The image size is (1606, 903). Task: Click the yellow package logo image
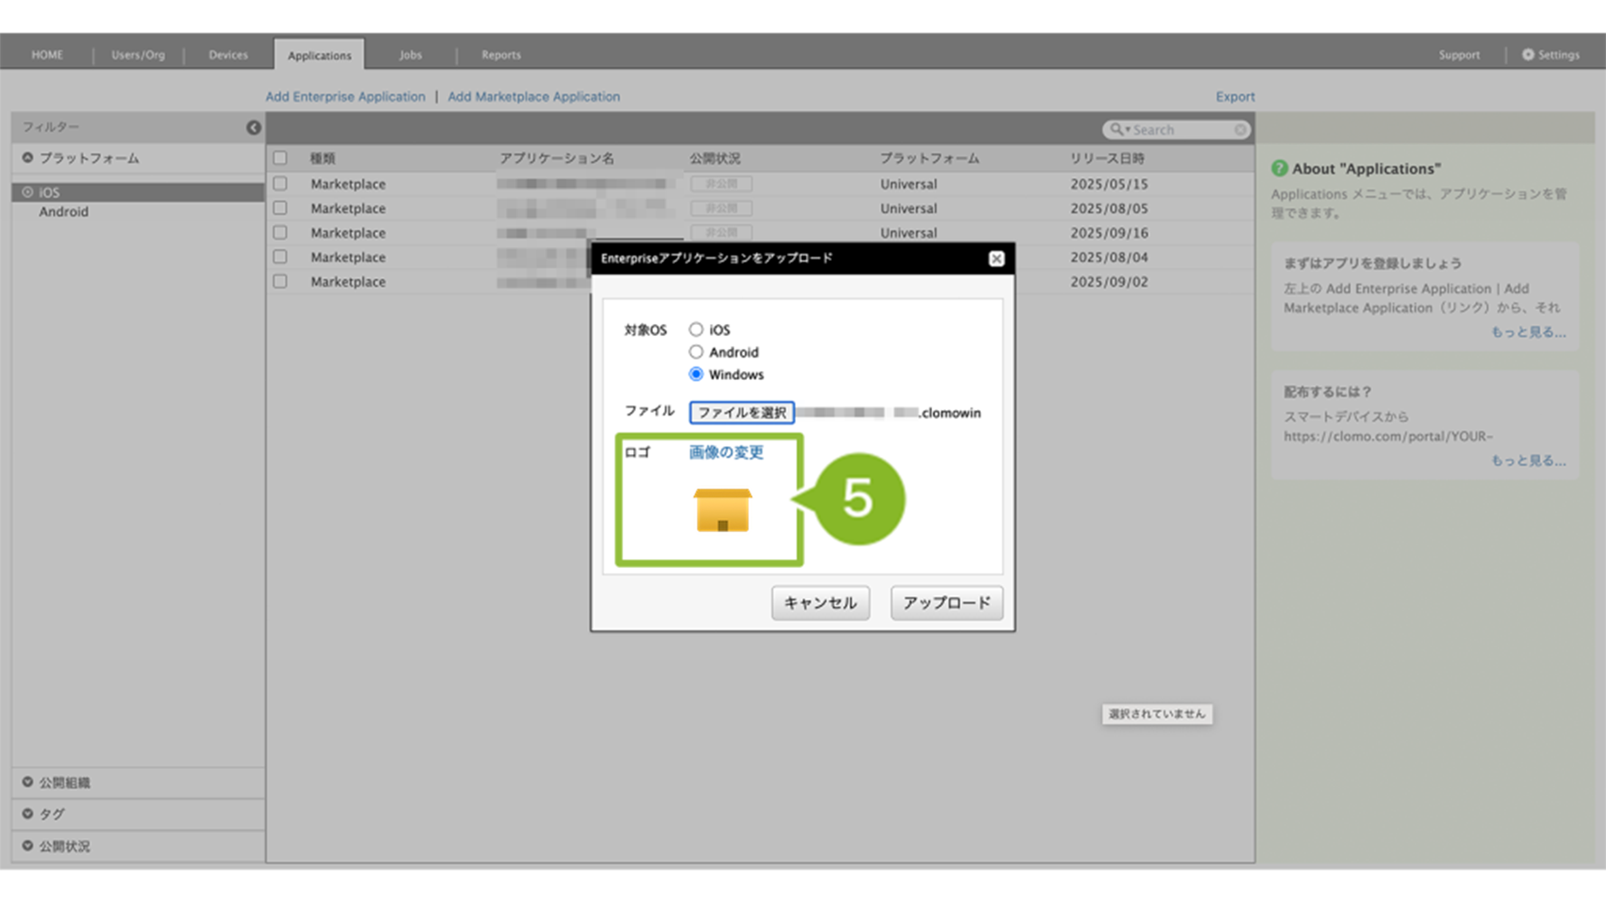point(722,510)
